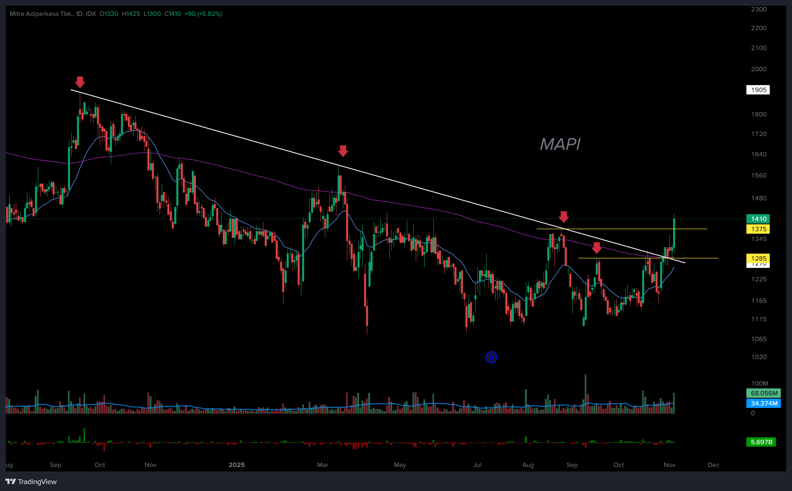
Task: Click the TradingView logo
Action: tap(31, 482)
